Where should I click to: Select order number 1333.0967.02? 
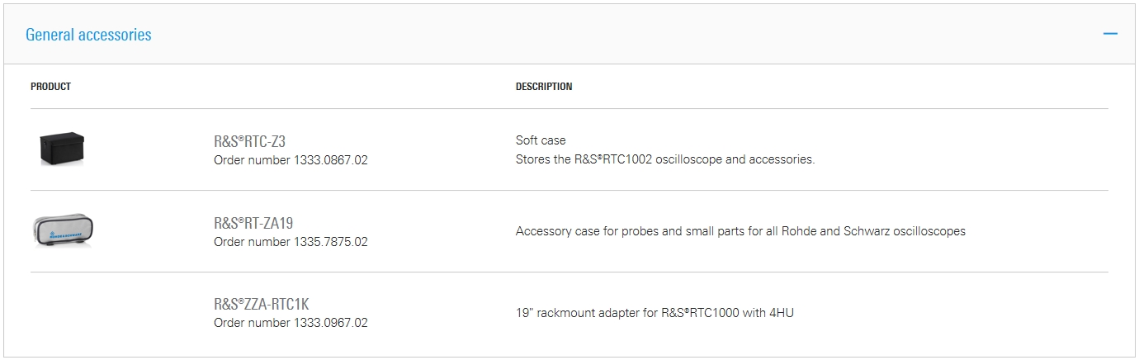point(291,323)
